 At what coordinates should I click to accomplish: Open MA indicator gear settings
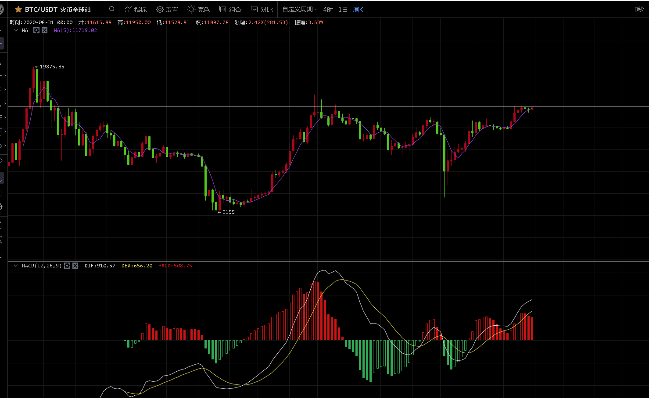(x=36, y=30)
